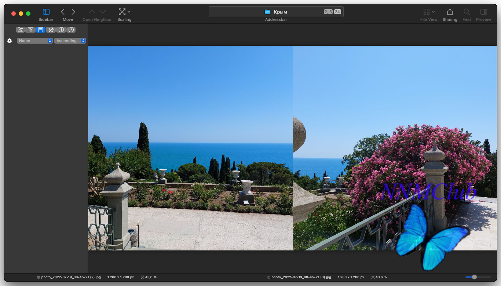The image size is (501, 286).
Task: Click the 34 total count badge
Action: pyautogui.click(x=337, y=12)
